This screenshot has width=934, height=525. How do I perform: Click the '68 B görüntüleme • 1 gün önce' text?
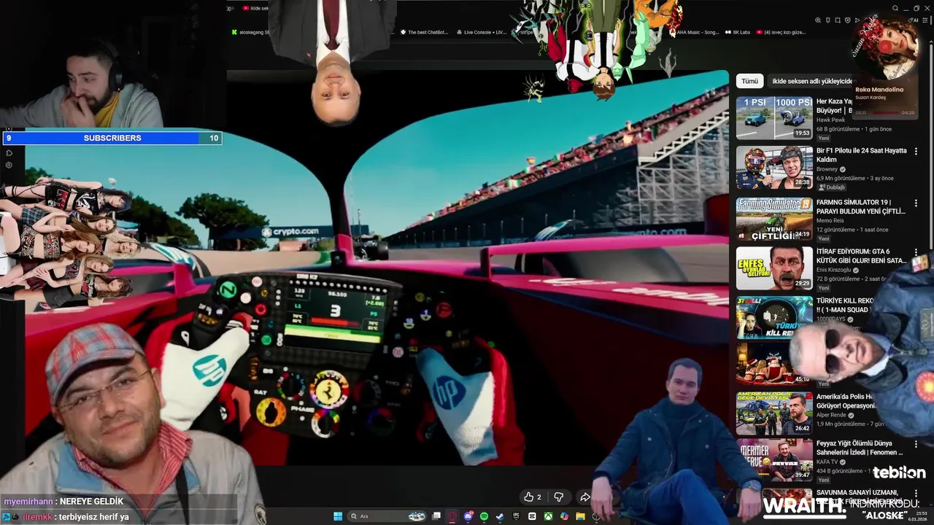(854, 129)
